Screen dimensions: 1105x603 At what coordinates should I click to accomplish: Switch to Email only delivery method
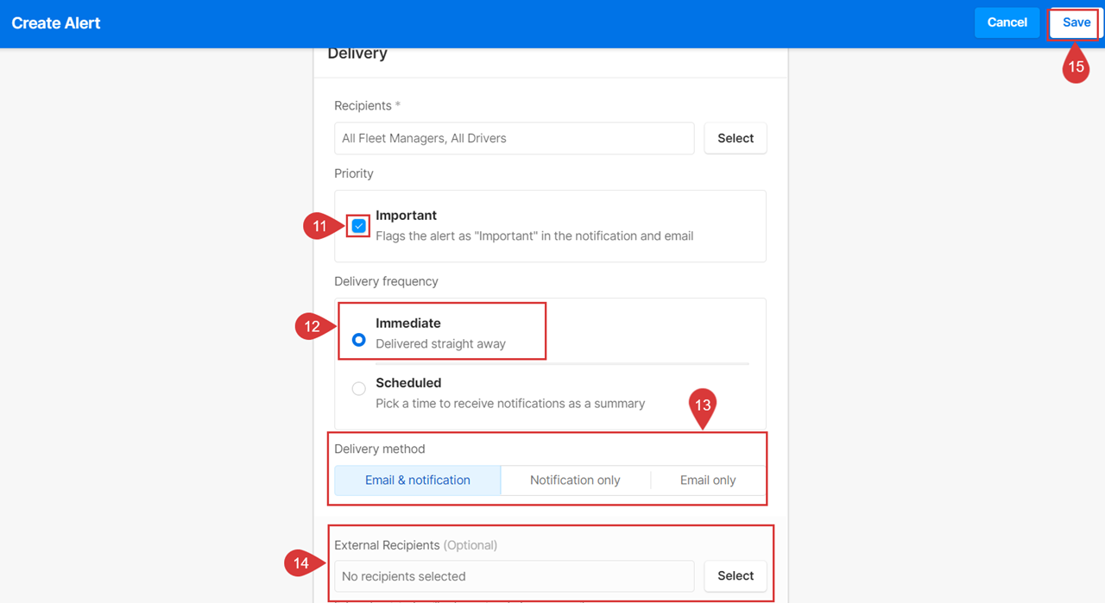coord(707,480)
